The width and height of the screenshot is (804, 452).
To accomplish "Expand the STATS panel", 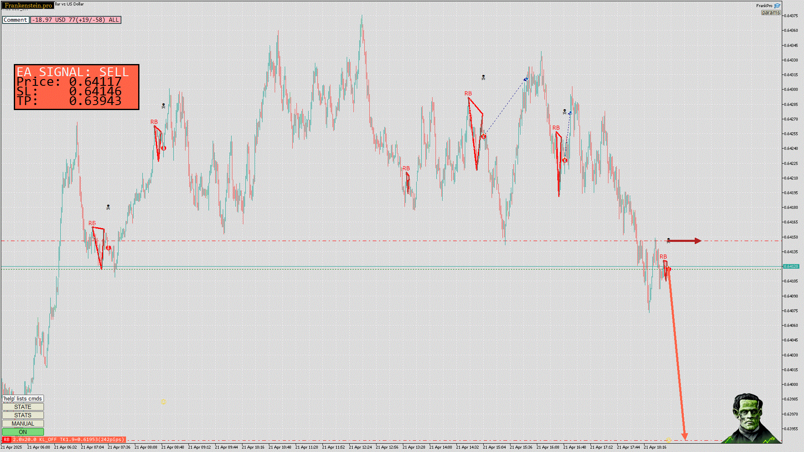I will click(23, 415).
